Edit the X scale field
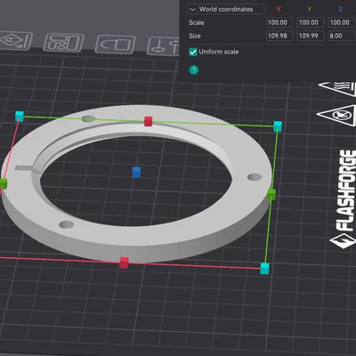 click(278, 22)
